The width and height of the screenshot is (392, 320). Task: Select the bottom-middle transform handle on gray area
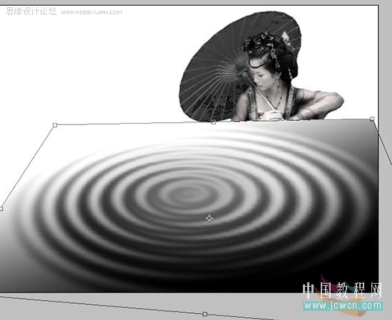205,314
